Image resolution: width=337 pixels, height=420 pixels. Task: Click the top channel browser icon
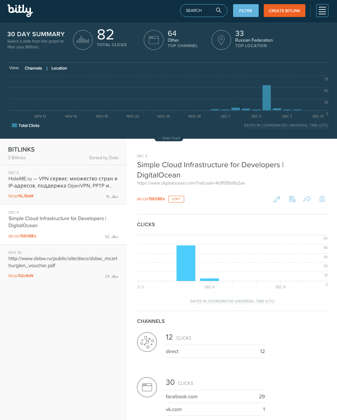point(154,40)
